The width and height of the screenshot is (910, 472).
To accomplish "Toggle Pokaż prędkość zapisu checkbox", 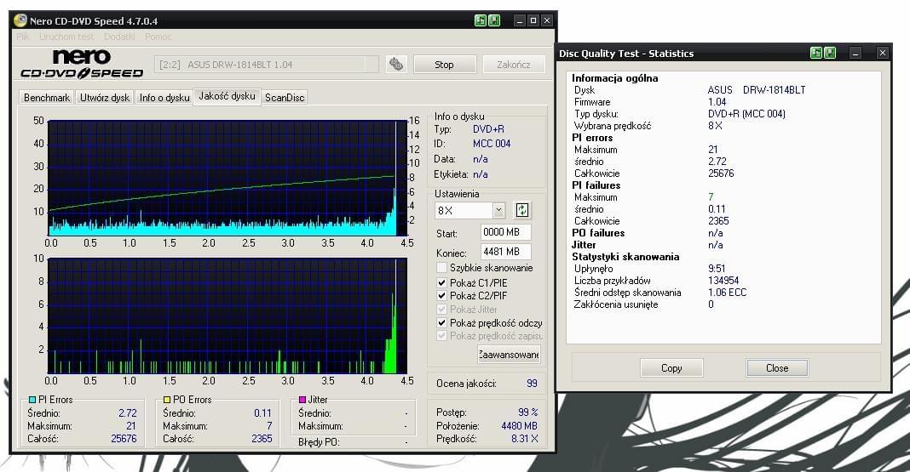I will 441,336.
